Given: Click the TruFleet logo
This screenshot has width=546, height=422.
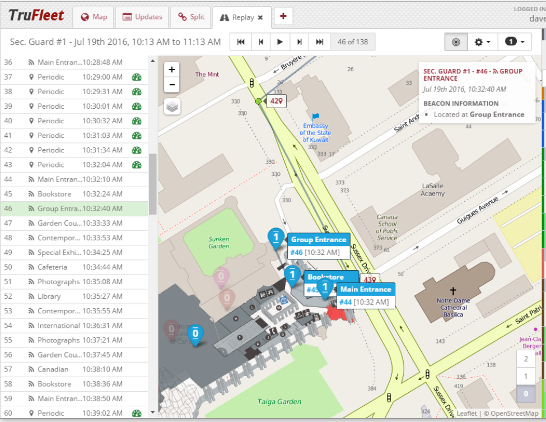Looking at the screenshot, I should point(36,15).
